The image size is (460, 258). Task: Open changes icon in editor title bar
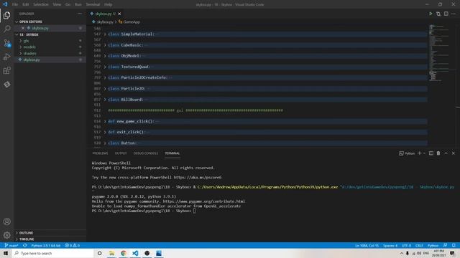point(438,14)
